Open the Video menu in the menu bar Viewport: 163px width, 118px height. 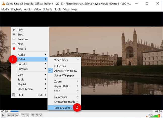pyautogui.click(x=37, y=9)
